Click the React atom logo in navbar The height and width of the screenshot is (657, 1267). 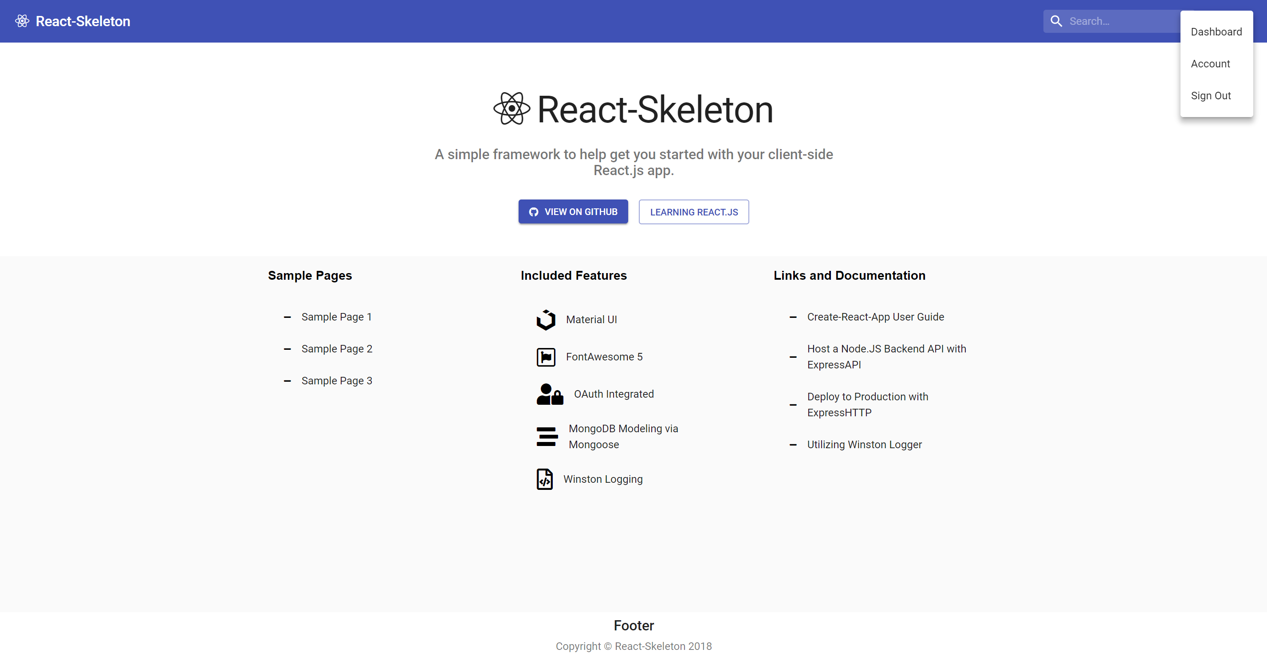22,21
